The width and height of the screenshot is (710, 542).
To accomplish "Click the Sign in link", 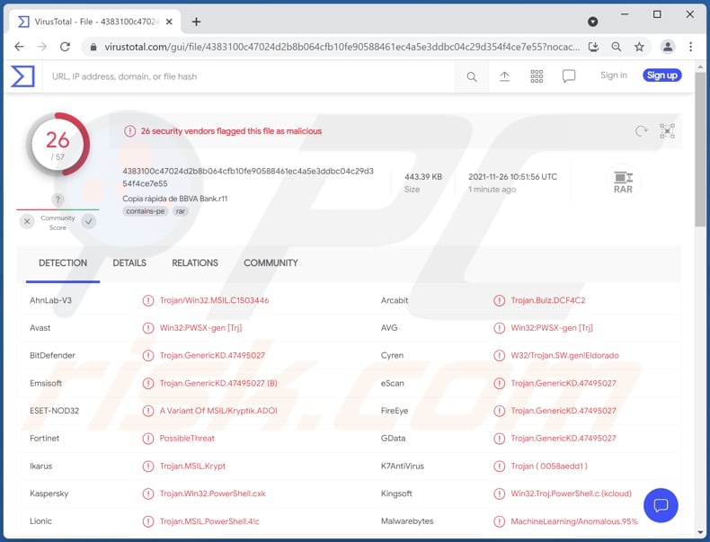I will pyautogui.click(x=614, y=76).
